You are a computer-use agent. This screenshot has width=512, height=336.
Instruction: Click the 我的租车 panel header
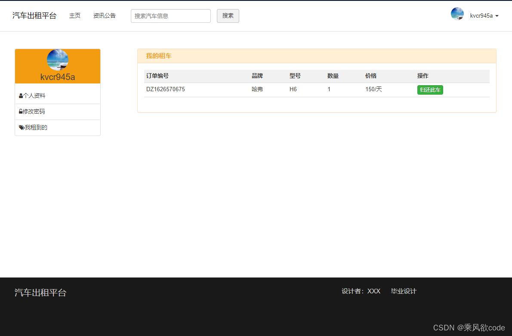158,55
